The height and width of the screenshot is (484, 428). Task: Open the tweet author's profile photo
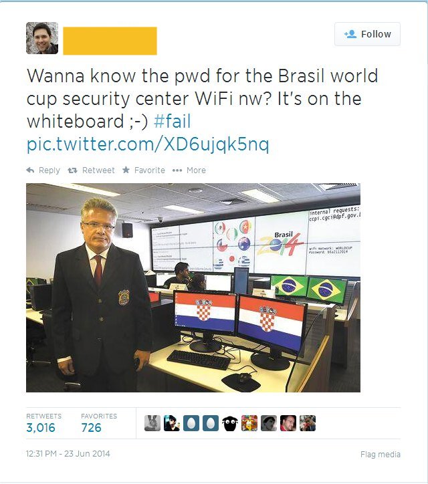point(42,38)
